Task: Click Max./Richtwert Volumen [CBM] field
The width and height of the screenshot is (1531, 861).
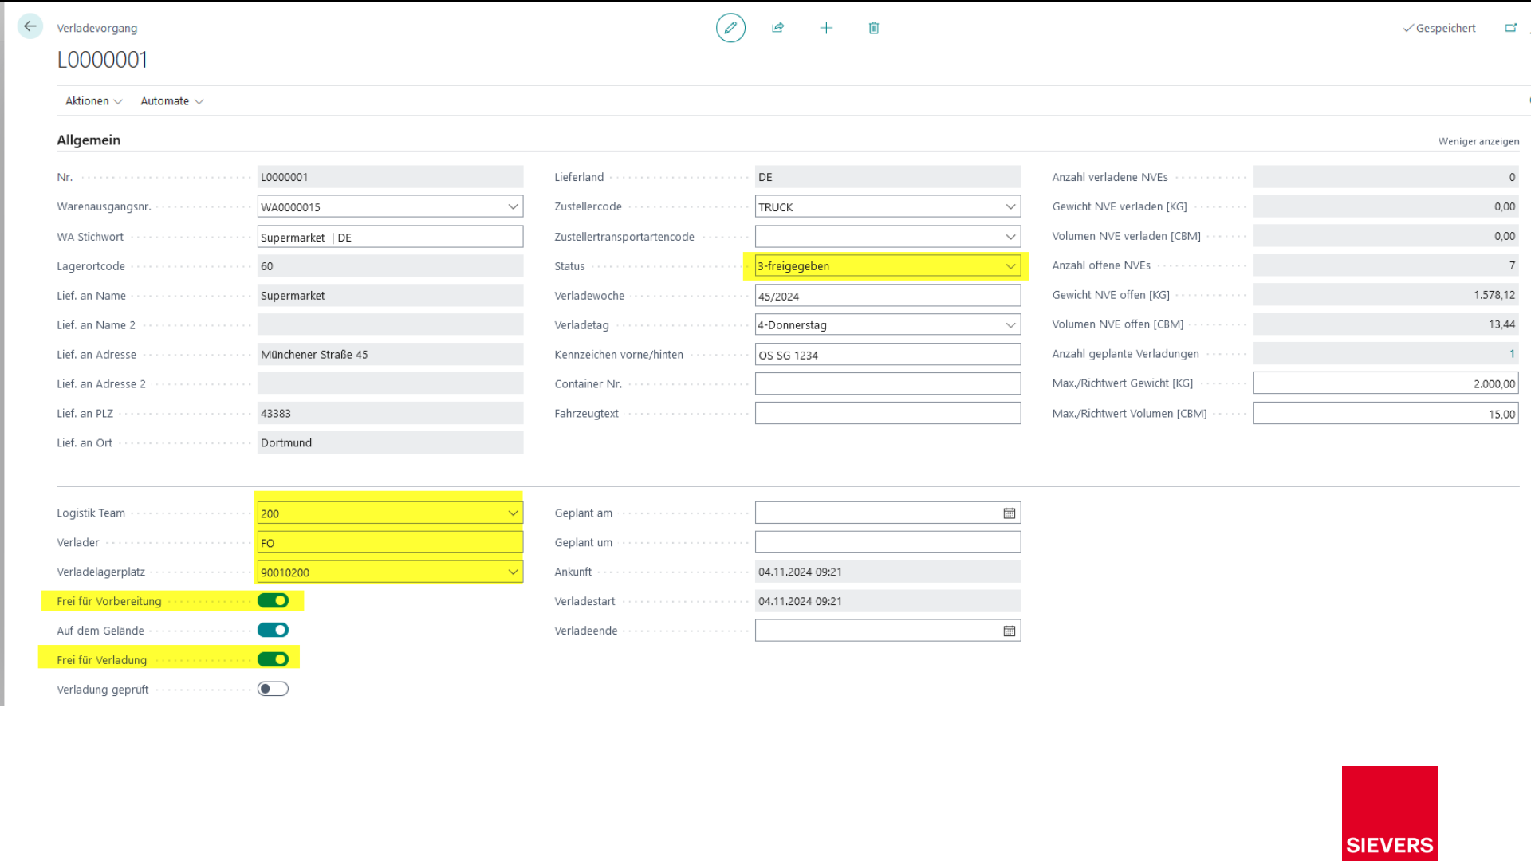Action: click(1385, 414)
